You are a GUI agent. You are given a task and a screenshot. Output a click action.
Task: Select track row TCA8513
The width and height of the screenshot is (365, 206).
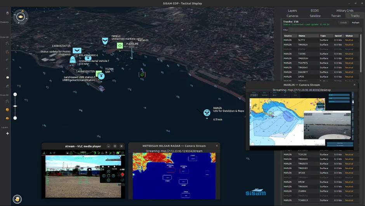(x=321, y=200)
